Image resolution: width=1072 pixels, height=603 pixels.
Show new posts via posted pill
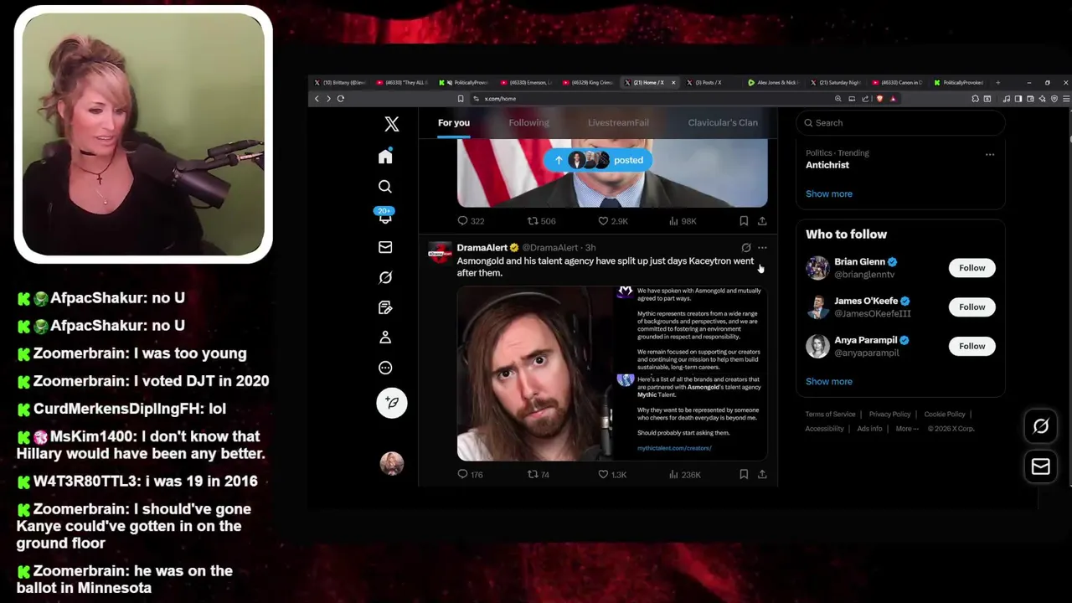click(599, 160)
